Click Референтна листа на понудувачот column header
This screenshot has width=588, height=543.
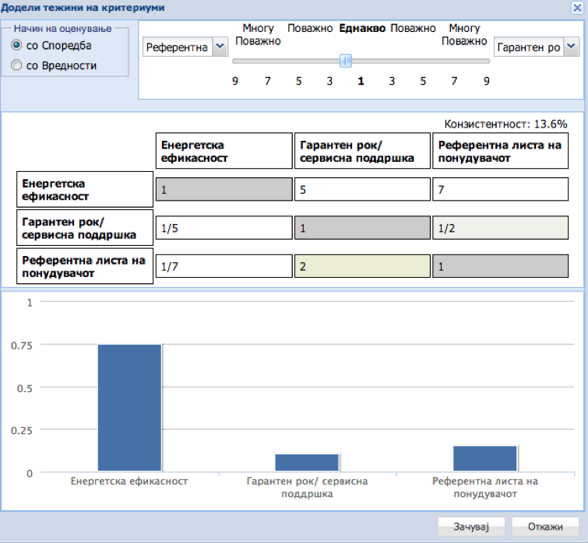500,151
